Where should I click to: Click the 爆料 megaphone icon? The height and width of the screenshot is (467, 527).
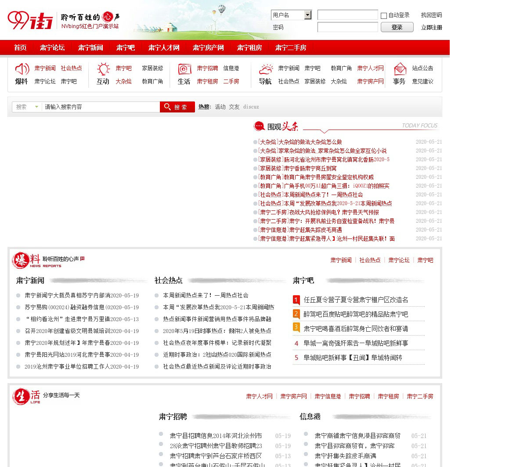pos(22,69)
